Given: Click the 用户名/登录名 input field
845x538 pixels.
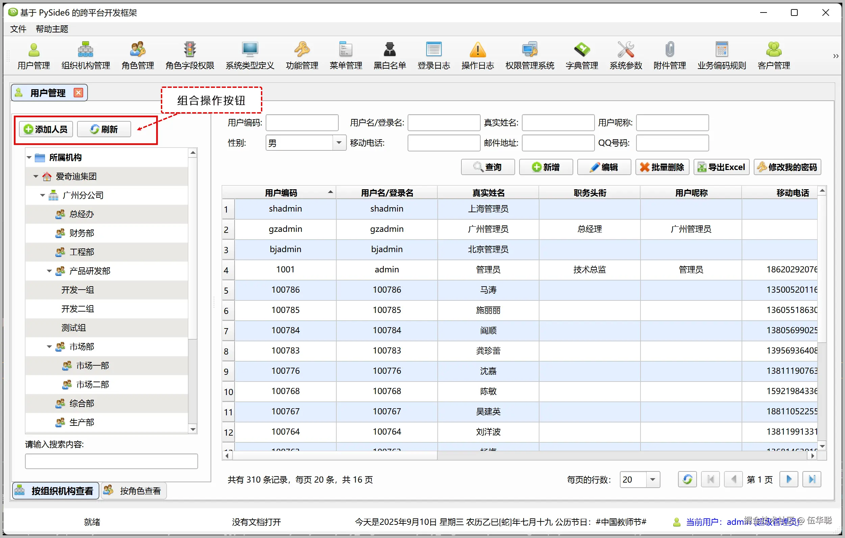Looking at the screenshot, I should point(443,122).
